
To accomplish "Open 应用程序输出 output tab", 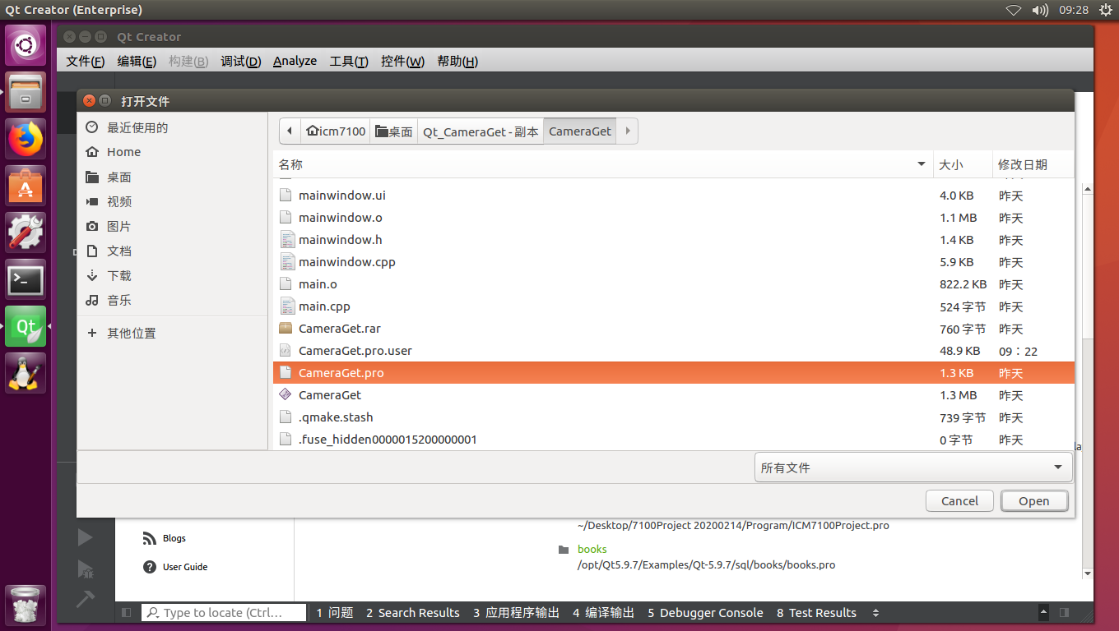I will (517, 613).
